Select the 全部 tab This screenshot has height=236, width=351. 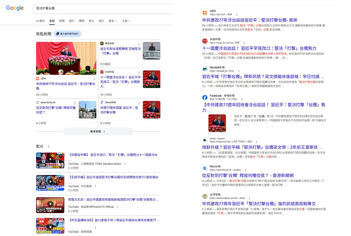(x=52, y=21)
